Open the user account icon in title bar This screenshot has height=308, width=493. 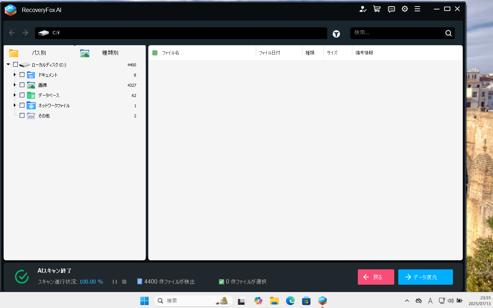click(363, 9)
